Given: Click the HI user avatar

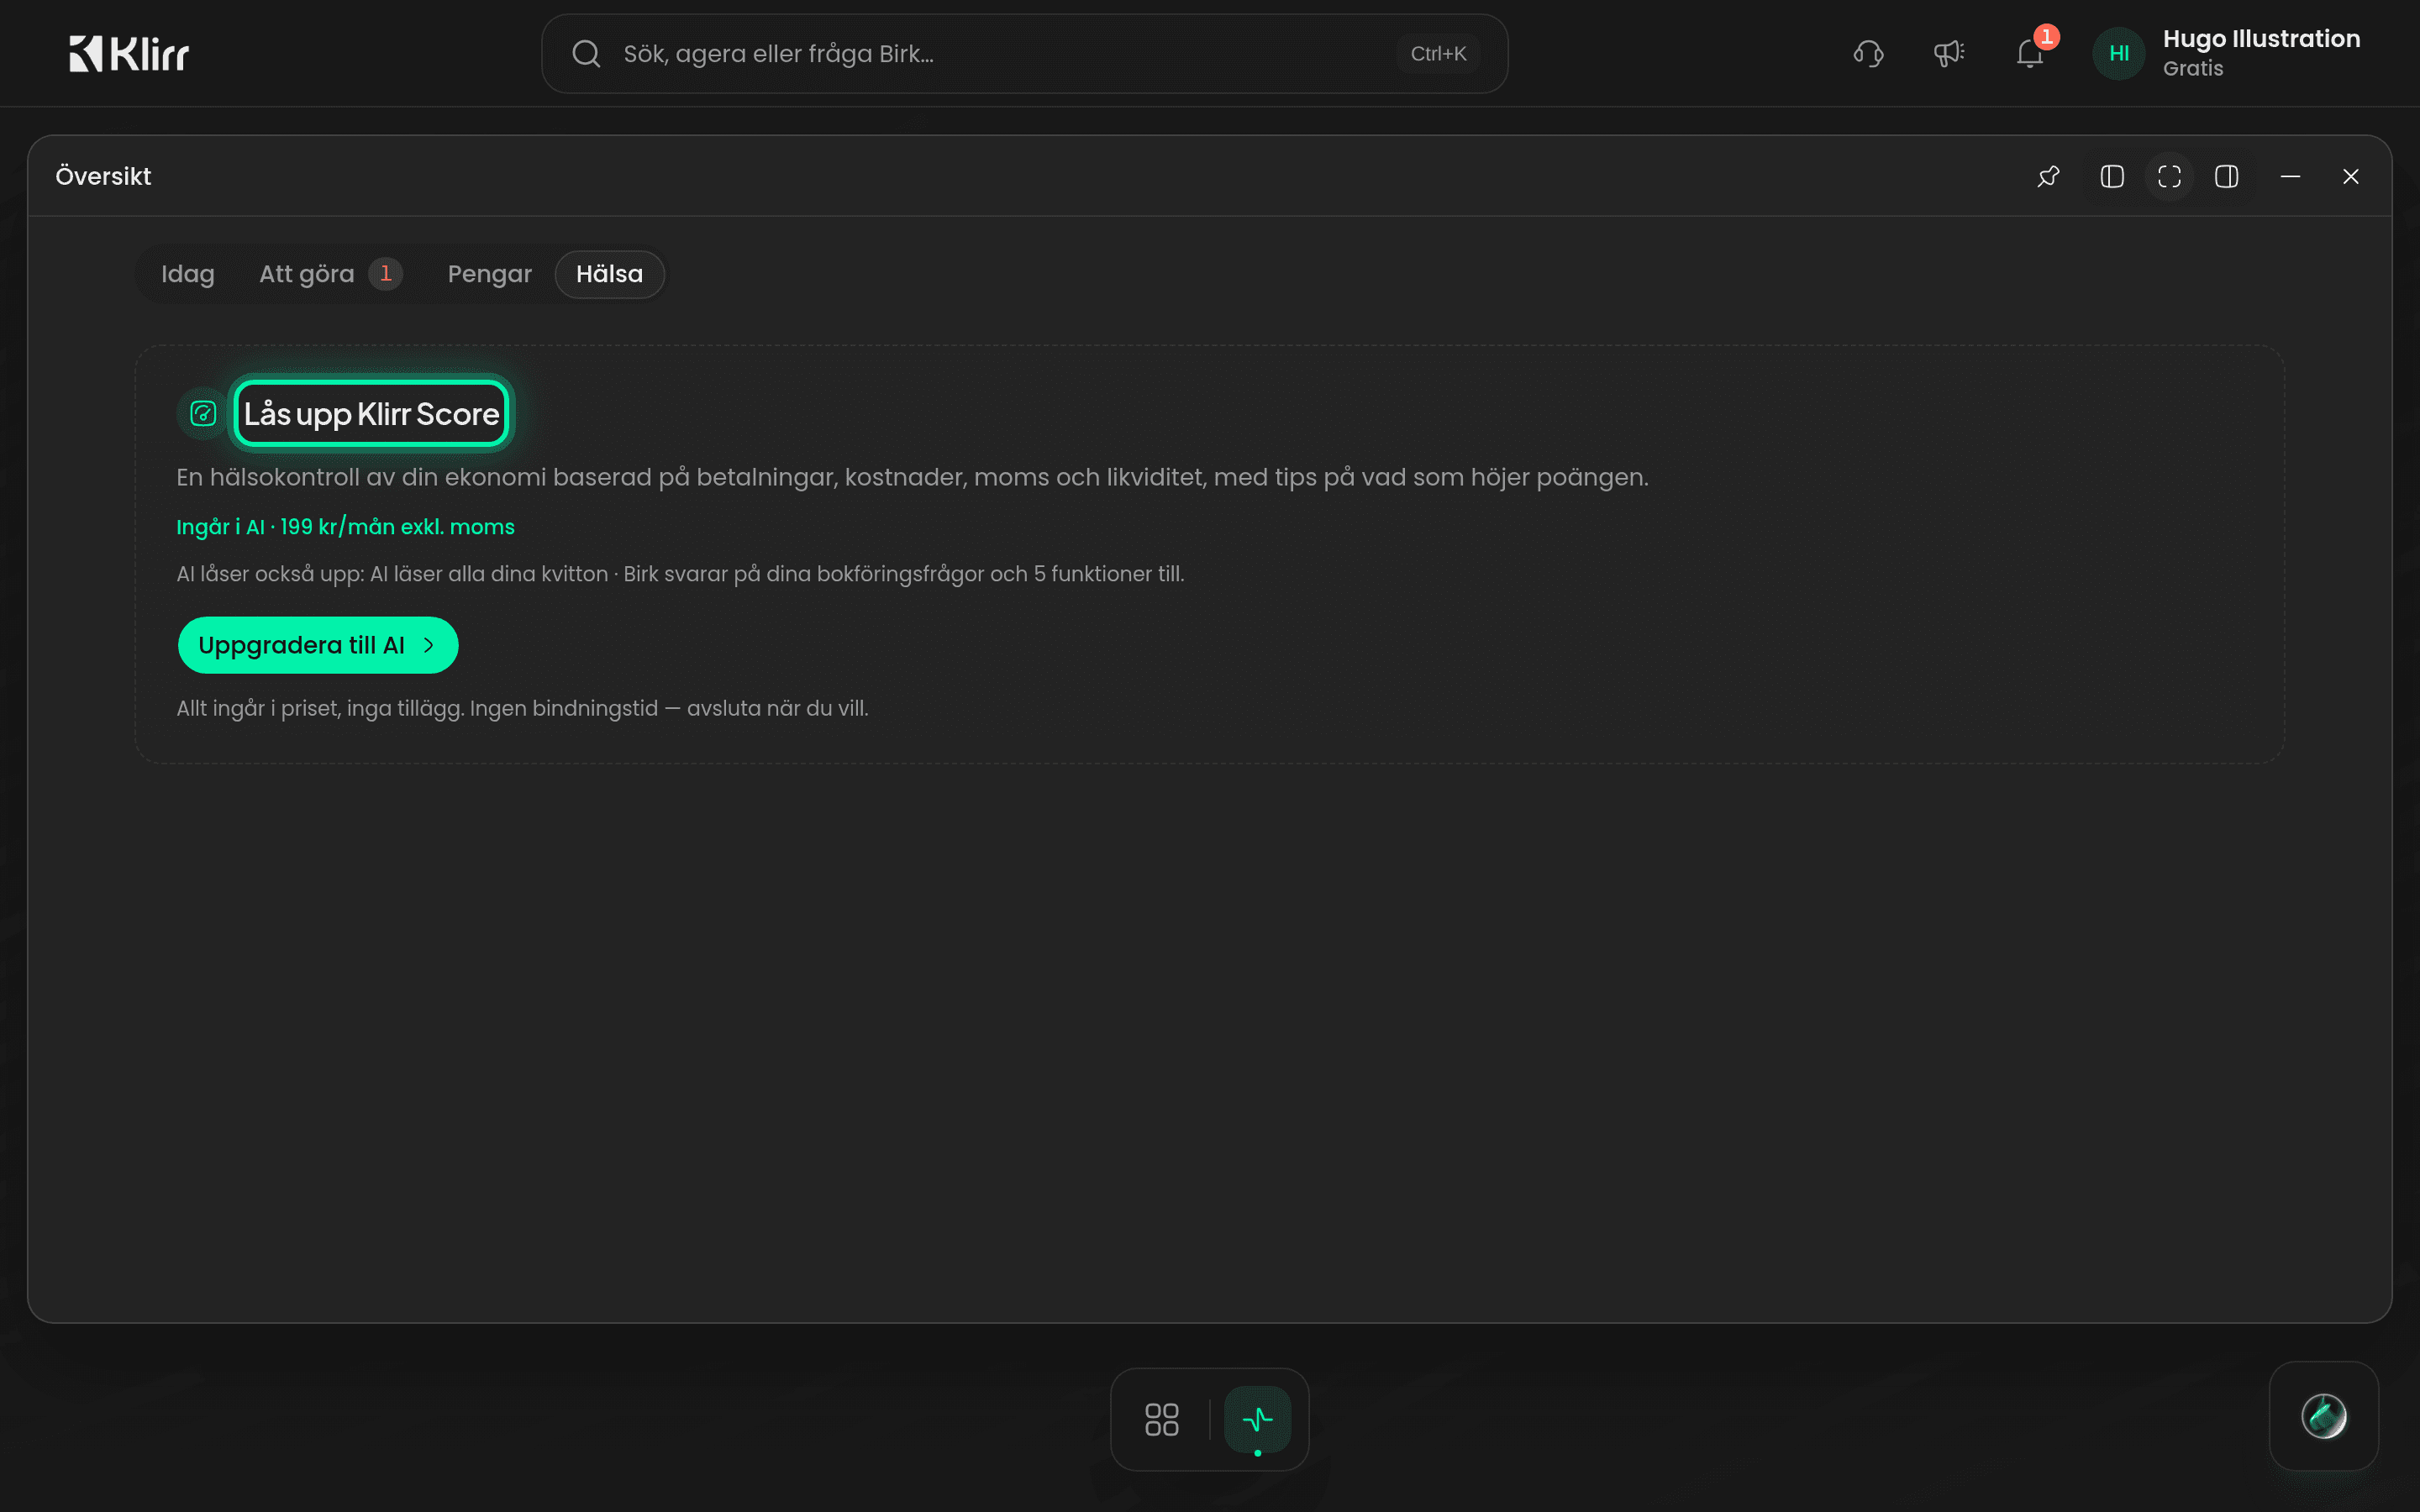Looking at the screenshot, I should (x=2119, y=54).
